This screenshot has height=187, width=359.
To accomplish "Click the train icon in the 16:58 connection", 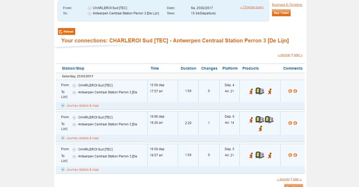I will pos(260,155).
